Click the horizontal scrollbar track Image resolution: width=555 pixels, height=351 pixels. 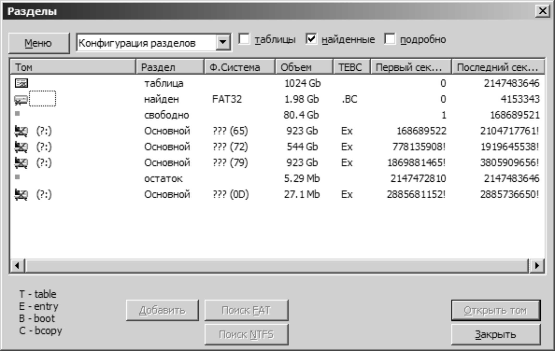276,266
